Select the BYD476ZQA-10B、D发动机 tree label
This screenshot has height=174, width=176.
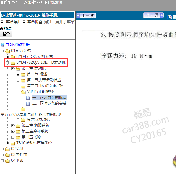(x=41, y=62)
